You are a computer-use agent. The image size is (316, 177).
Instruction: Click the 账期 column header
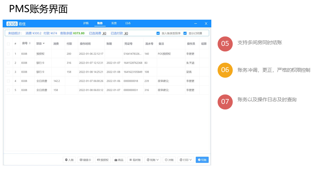[109, 44]
